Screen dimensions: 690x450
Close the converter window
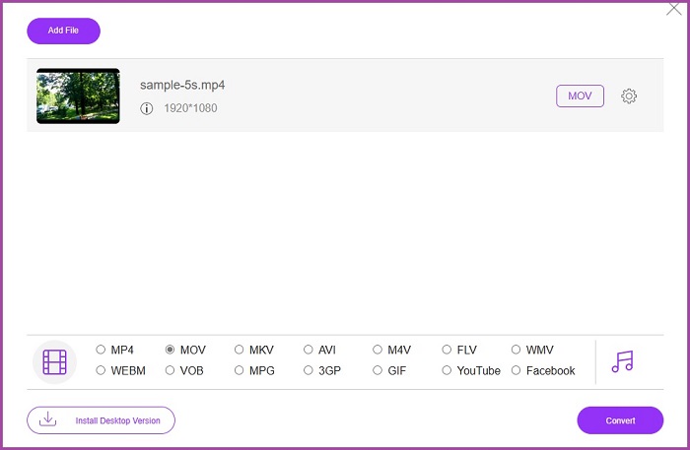click(x=674, y=9)
